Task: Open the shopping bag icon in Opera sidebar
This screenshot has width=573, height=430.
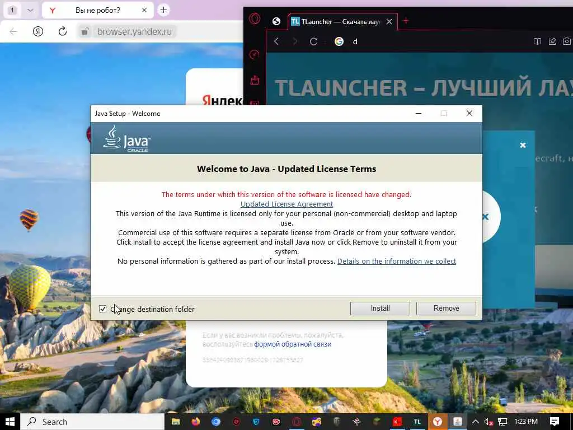Action: point(255,80)
